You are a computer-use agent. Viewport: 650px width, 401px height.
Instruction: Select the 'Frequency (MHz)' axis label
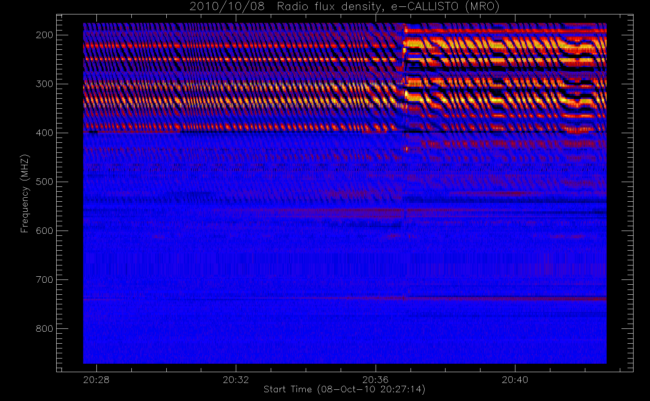25,193
